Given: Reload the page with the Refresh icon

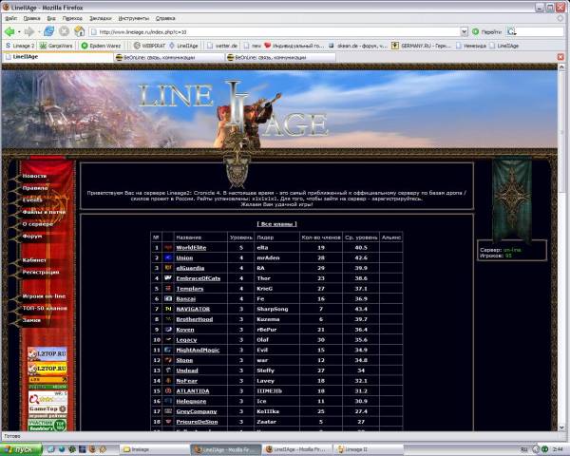Looking at the screenshot, I should pos(49,31).
